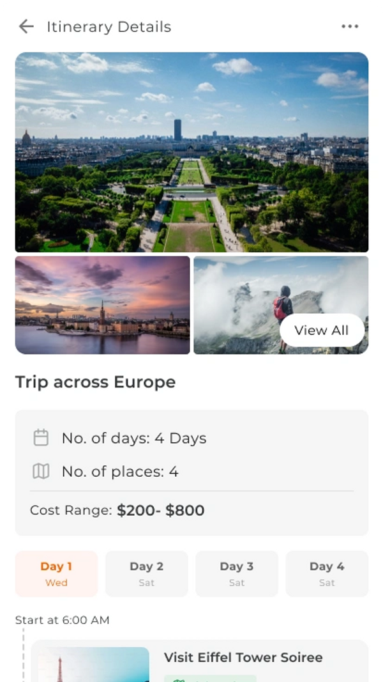Screen dimensions: 383x682
Task: Show the Day 4 itinerary tab
Action: tap(327, 573)
